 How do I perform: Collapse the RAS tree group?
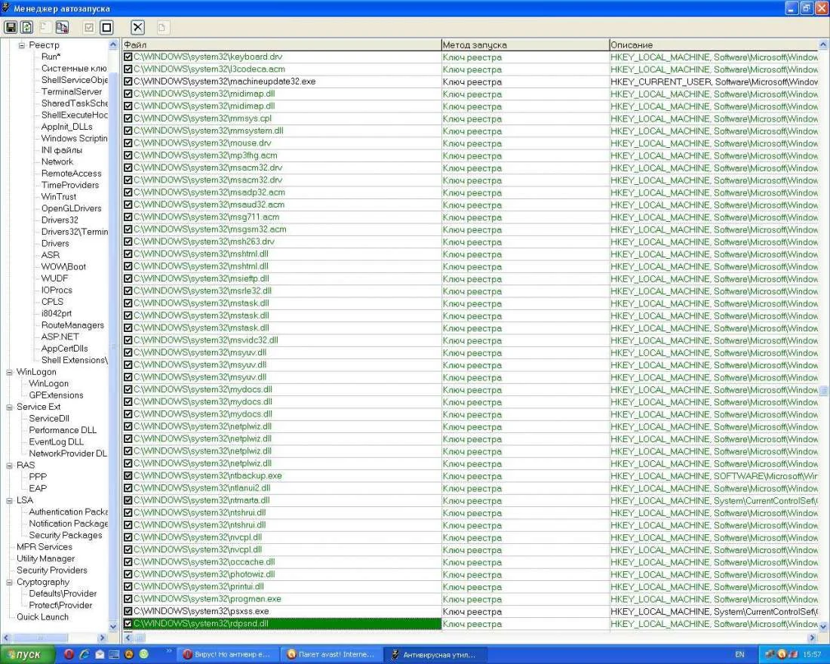tap(9, 466)
